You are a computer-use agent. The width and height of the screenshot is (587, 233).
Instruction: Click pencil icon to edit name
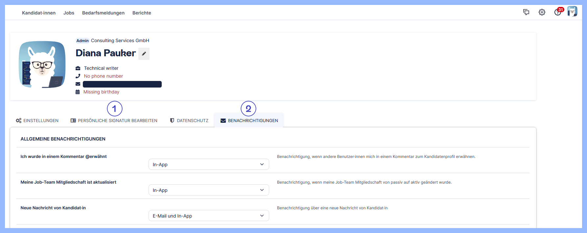click(x=144, y=54)
